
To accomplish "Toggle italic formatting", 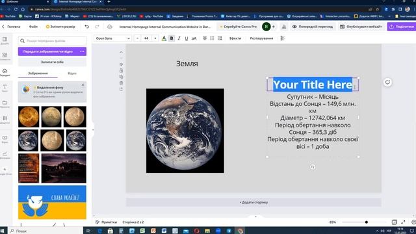I will click(179, 38).
